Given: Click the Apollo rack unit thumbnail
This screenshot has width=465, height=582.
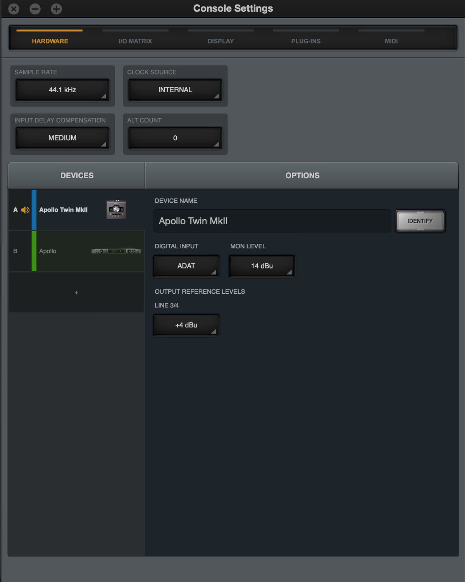Looking at the screenshot, I should pyautogui.click(x=116, y=251).
